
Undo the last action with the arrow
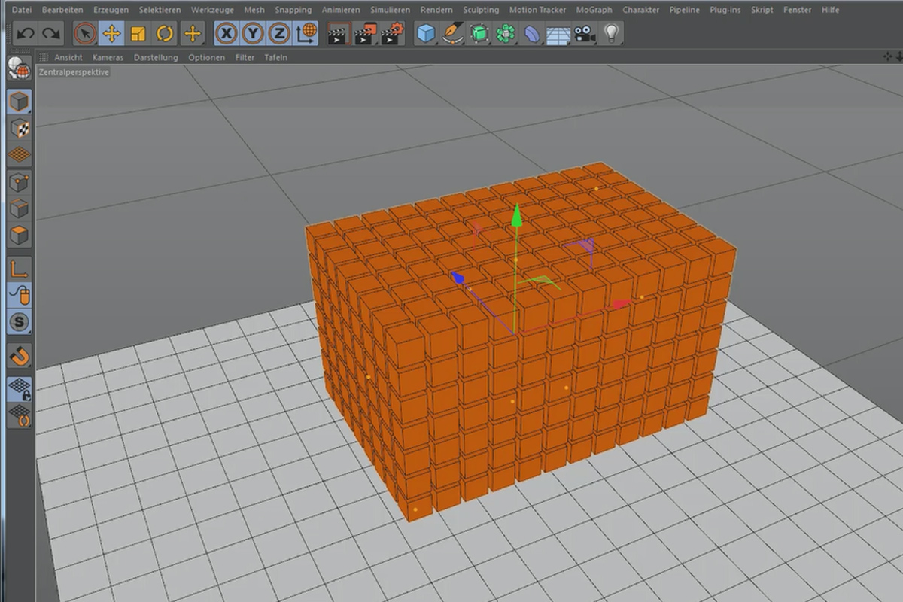(x=26, y=33)
